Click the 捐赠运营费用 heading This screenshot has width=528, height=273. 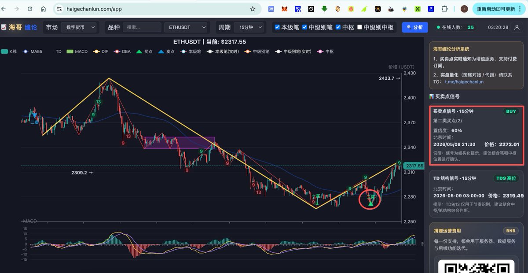click(x=447, y=231)
